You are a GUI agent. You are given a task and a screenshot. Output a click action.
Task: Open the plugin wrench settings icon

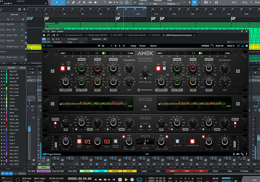pyautogui.click(x=242, y=154)
